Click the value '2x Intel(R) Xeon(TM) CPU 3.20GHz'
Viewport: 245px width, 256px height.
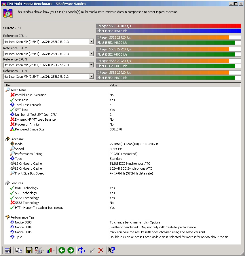[x=134, y=144]
